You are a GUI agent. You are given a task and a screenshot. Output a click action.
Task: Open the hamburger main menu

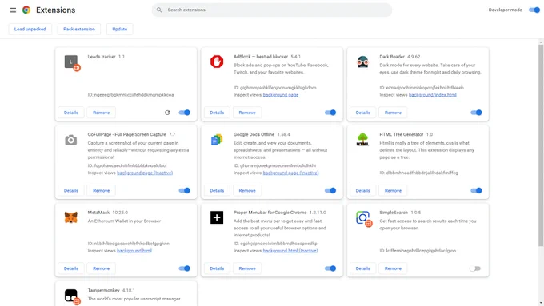tap(13, 10)
